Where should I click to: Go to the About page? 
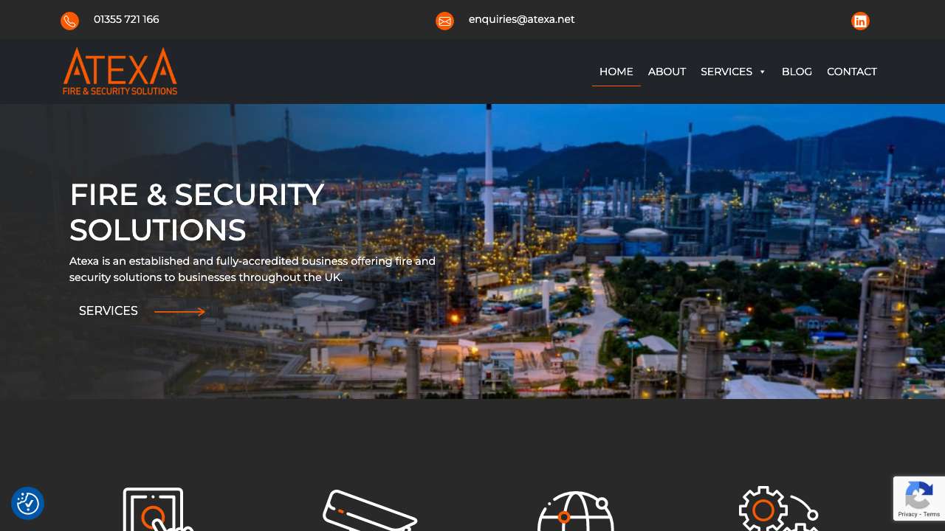coord(667,72)
